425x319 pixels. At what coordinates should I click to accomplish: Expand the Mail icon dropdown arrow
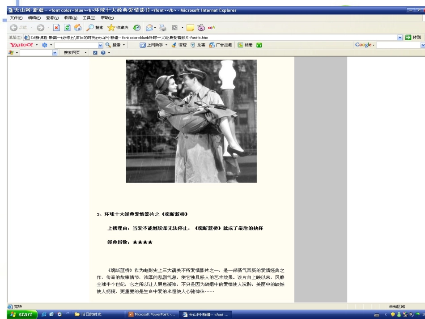pyautogui.click(x=155, y=28)
